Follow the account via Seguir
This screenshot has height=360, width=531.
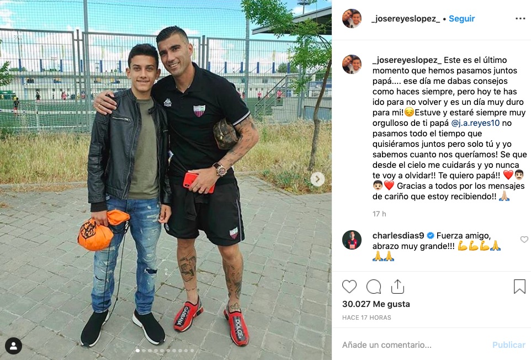click(x=461, y=19)
